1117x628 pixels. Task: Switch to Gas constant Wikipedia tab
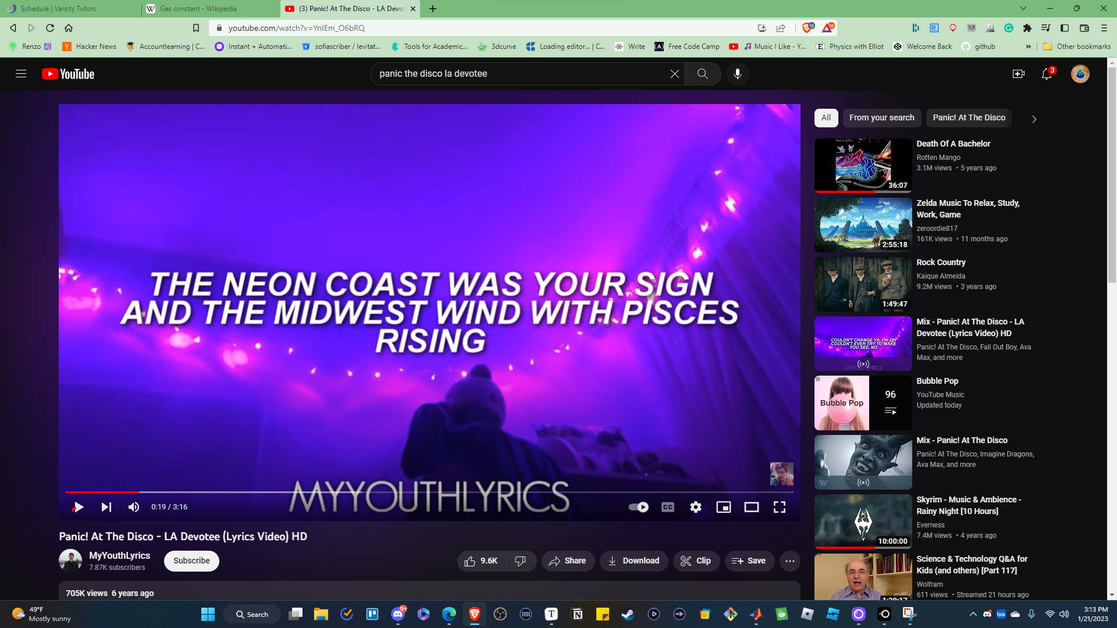pyautogui.click(x=198, y=9)
